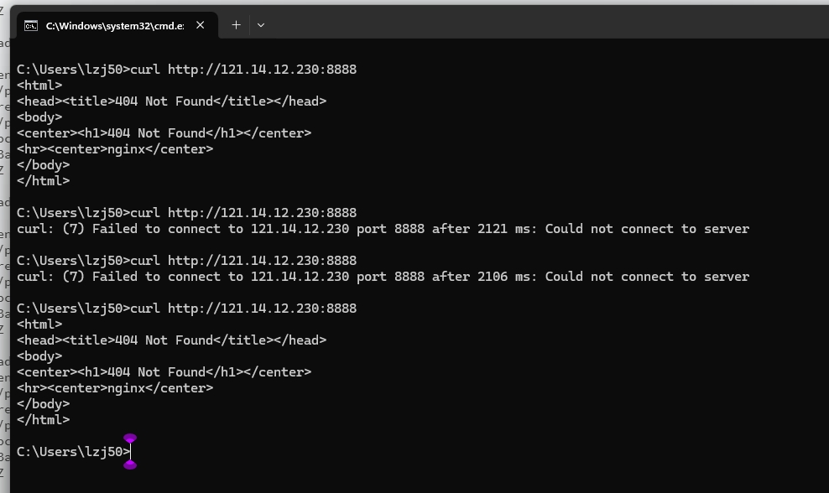Screen dimensions: 829x493
Task: Click the last h1 404 Not Found line
Action: pyautogui.click(x=164, y=372)
